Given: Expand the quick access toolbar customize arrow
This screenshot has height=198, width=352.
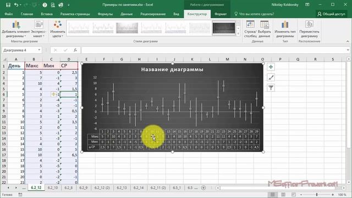Looking at the screenshot, I should [69, 5].
